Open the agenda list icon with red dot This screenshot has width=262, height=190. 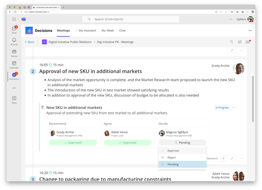[x=248, y=42]
